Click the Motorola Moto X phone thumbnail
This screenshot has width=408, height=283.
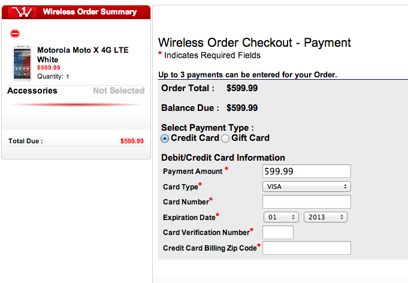22,63
